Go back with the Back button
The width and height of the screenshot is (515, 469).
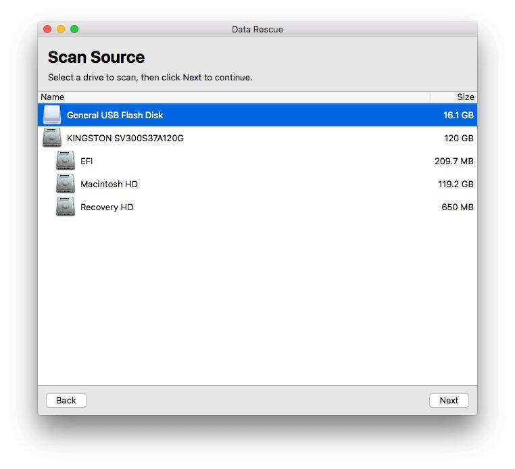click(66, 400)
